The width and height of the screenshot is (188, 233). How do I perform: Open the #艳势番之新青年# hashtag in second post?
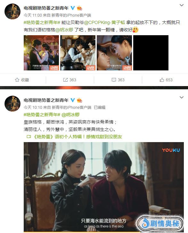42,115
